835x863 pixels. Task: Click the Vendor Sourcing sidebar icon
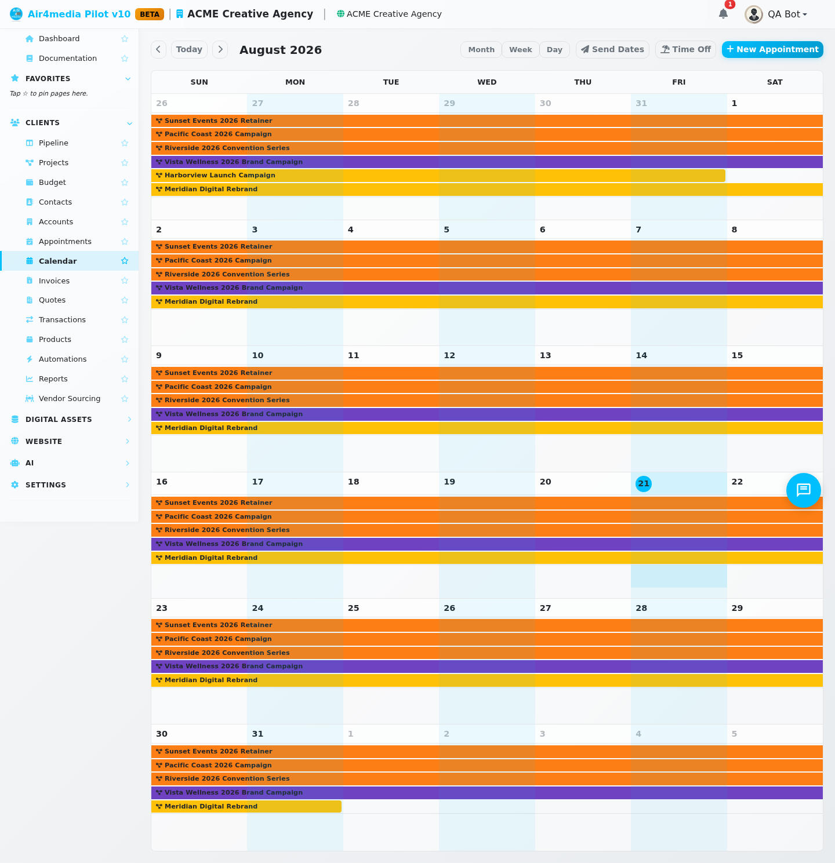[x=30, y=399]
